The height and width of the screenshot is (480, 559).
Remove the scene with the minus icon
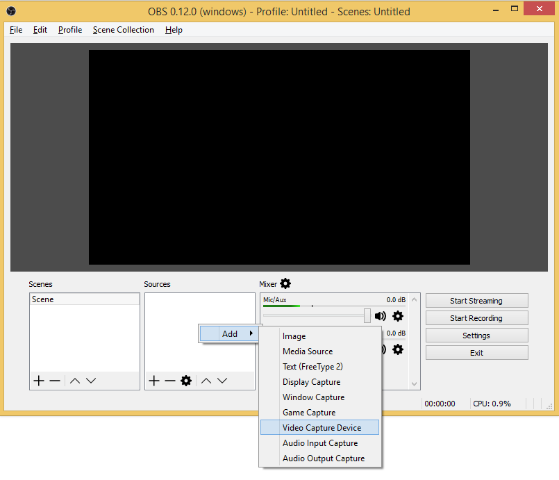[55, 381]
